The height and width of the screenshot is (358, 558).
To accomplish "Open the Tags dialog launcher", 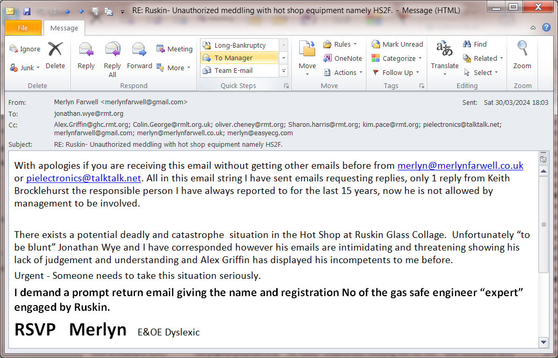I will [x=422, y=85].
